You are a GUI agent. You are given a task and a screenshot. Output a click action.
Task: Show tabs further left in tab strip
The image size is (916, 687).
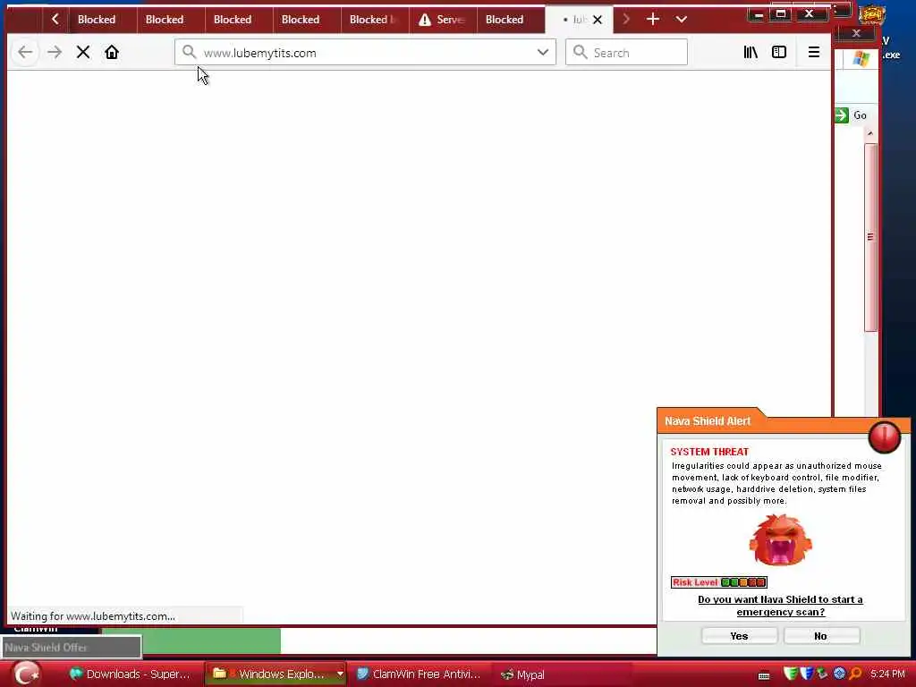click(55, 20)
